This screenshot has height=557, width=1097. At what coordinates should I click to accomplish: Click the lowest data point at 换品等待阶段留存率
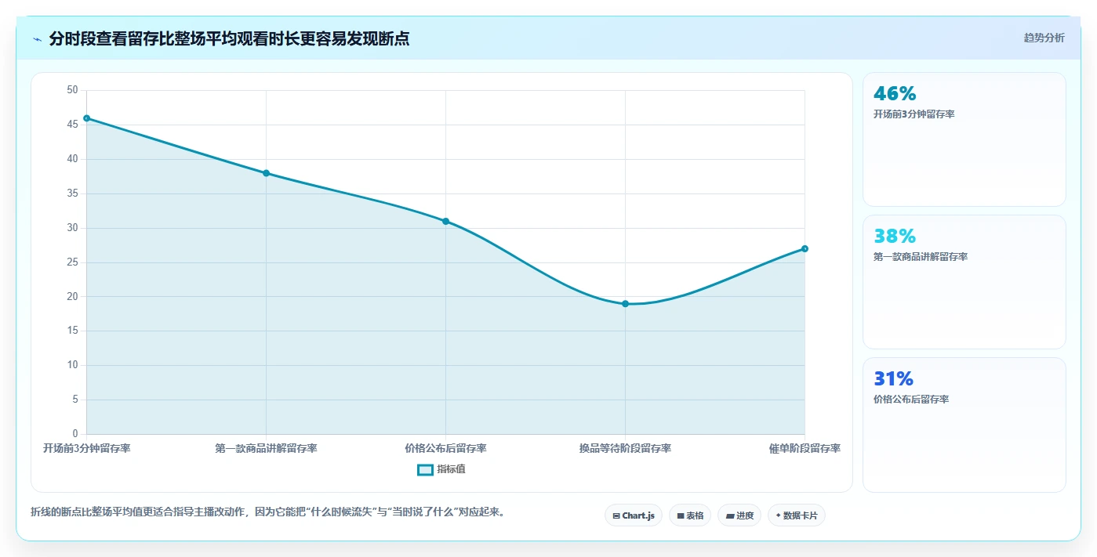(625, 304)
